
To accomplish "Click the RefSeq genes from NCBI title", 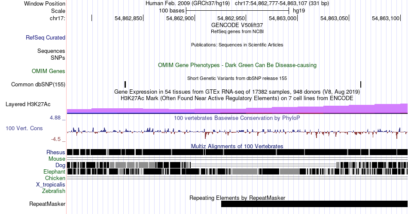I will [x=237, y=31].
